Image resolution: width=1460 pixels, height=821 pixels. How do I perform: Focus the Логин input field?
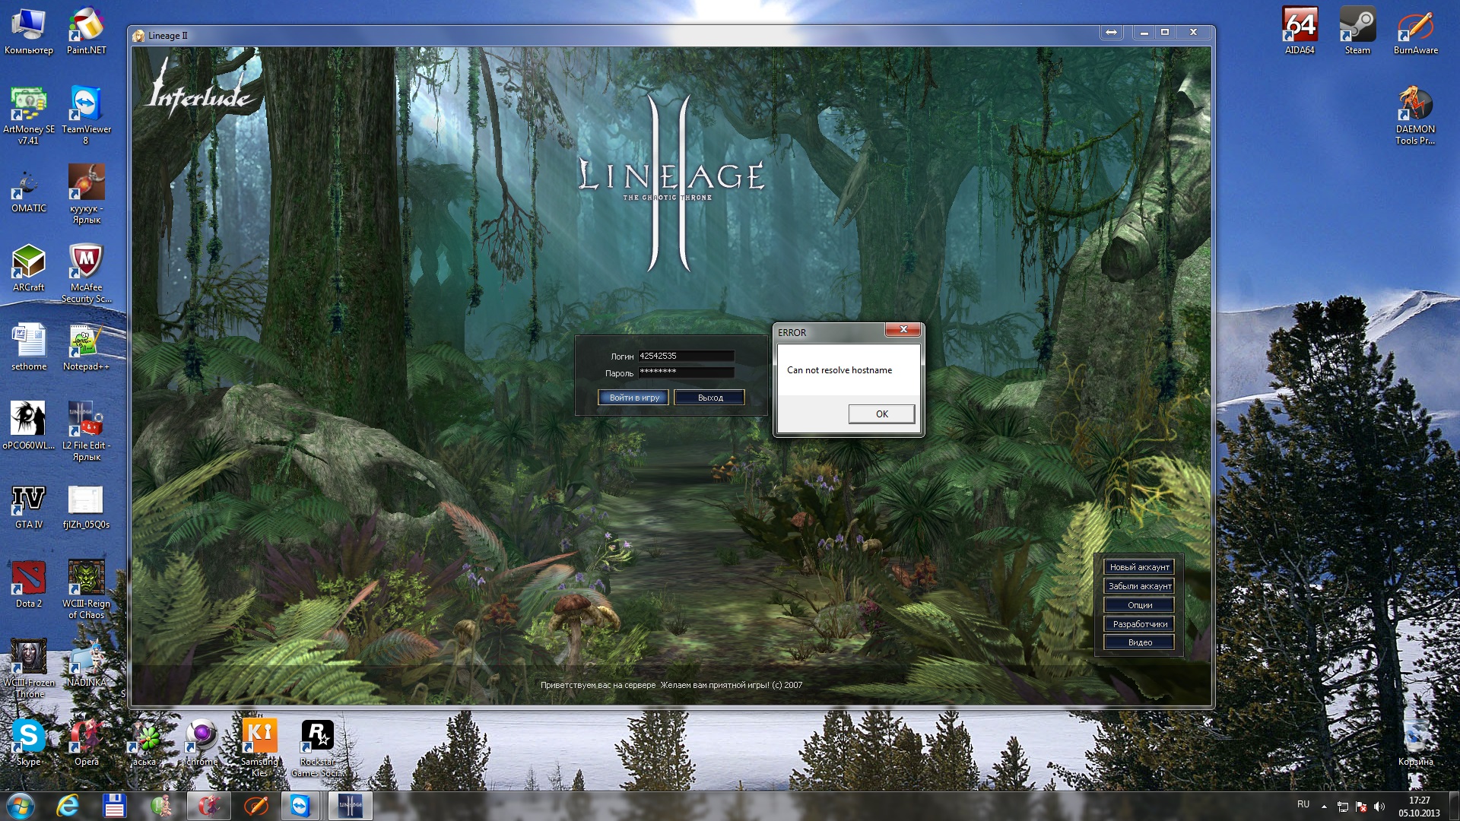click(x=686, y=356)
